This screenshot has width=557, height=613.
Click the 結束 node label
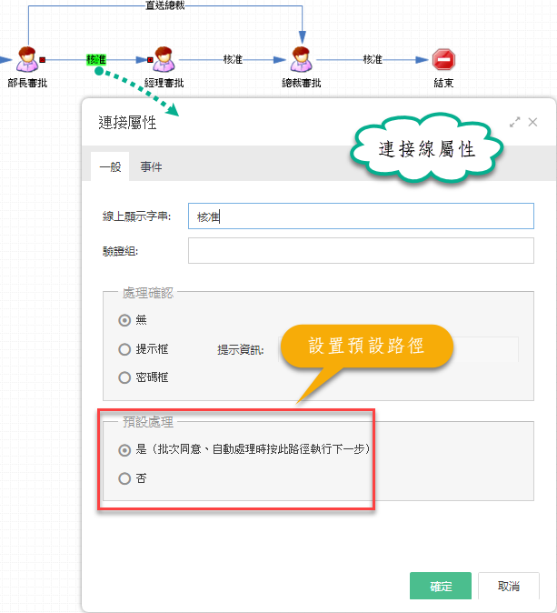443,83
